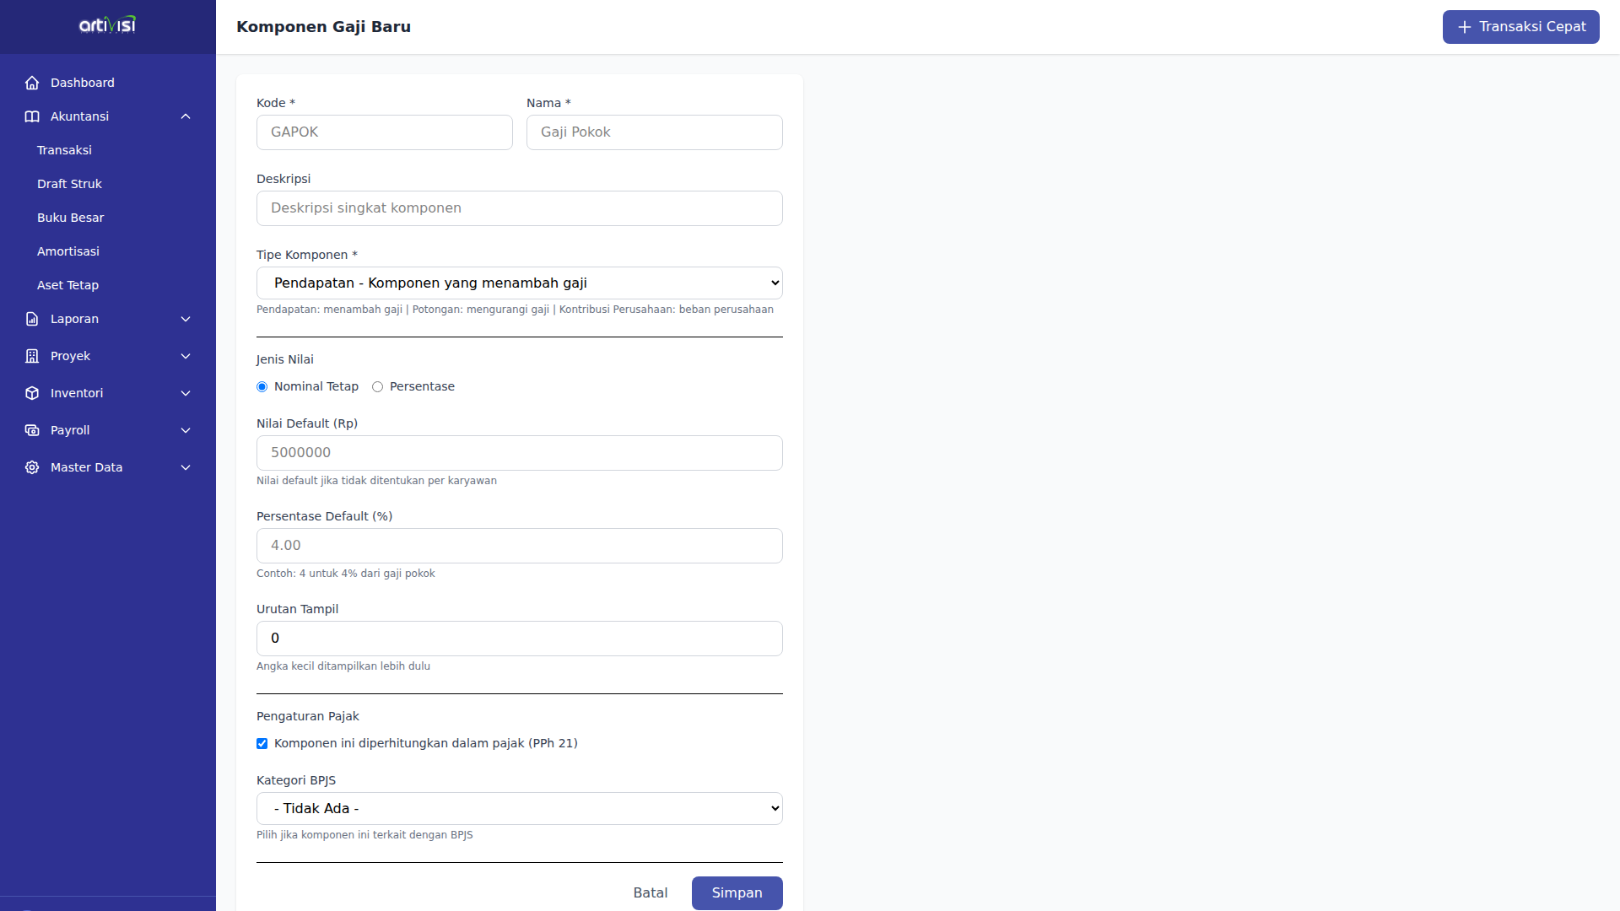Image resolution: width=1620 pixels, height=911 pixels.
Task: Click the Akuntansi book icon
Action: (x=31, y=116)
